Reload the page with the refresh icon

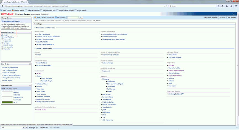[166, 6]
